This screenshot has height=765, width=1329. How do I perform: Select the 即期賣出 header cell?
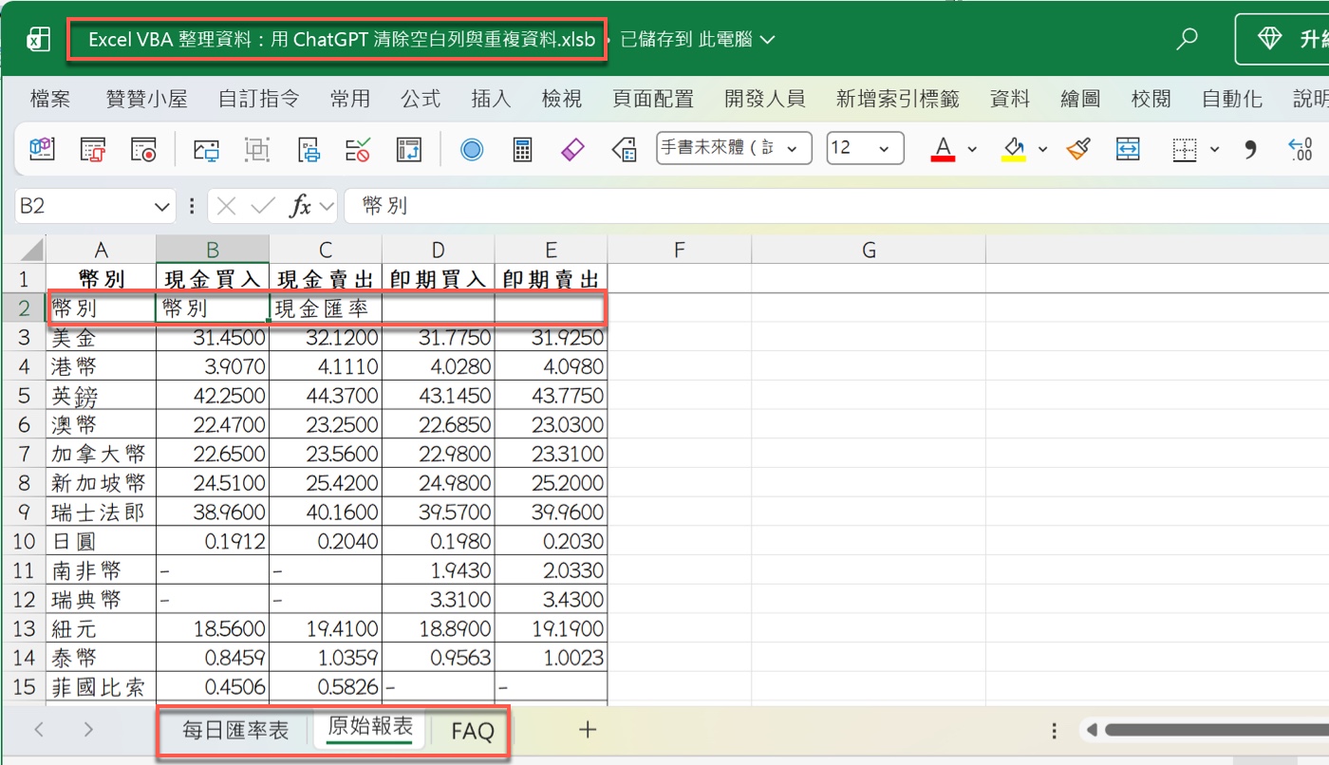click(551, 279)
